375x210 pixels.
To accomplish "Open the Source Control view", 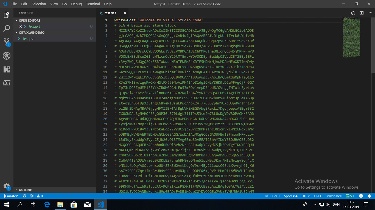I will (x=7, y=42).
